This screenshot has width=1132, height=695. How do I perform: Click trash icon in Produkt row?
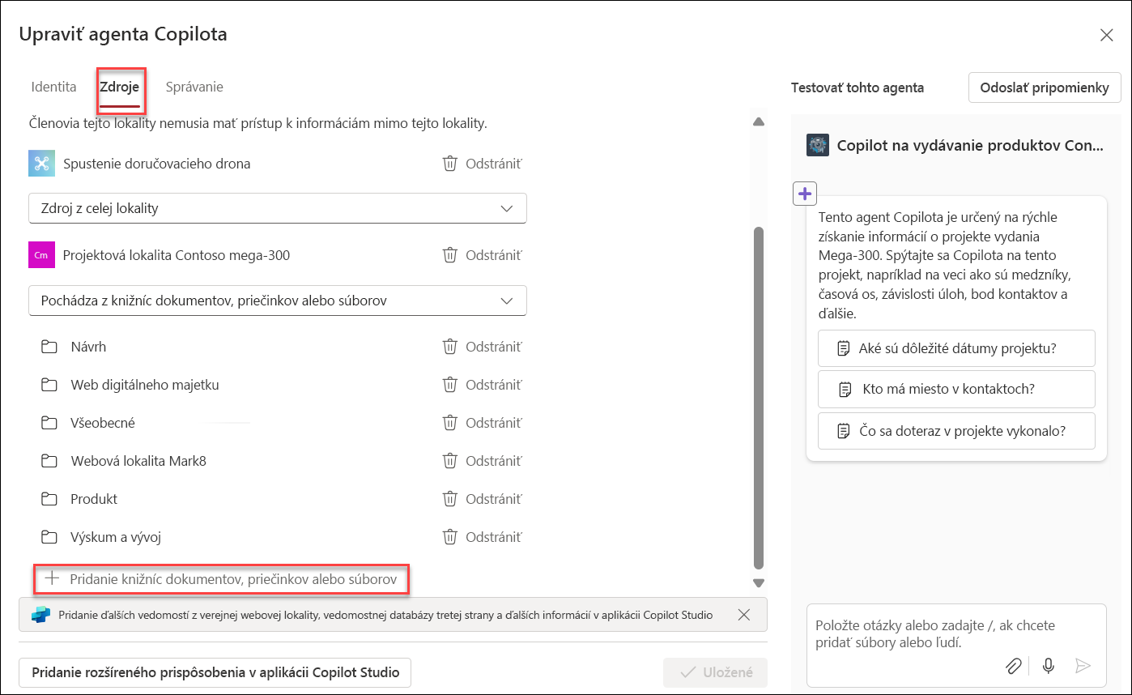tap(449, 499)
